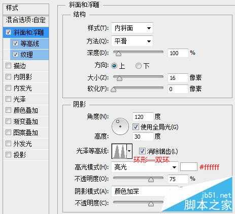Click the gloss contour curve thumbnail
Image resolution: width=235 pixels, height=214 pixels.
(119, 151)
